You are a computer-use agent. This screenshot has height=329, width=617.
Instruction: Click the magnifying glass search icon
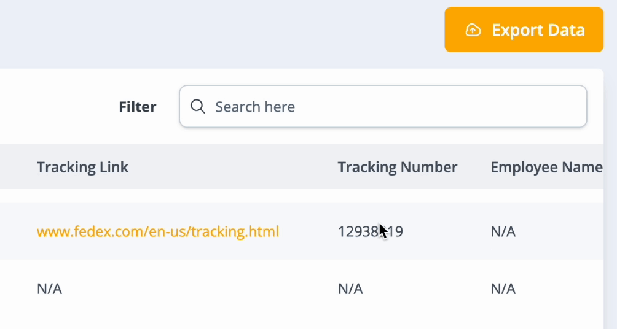point(197,107)
